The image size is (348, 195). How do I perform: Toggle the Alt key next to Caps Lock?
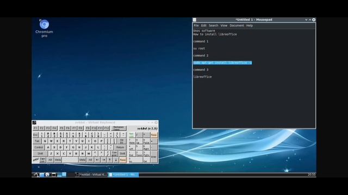tap(50, 160)
